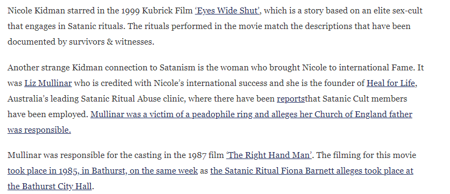
Task: Visit the Heal for Life link
Action: [391, 83]
